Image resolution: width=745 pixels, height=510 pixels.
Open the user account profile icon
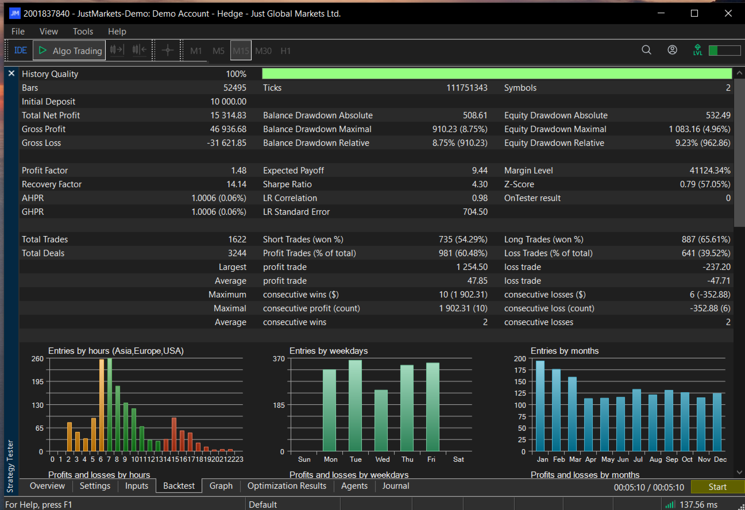click(x=672, y=50)
